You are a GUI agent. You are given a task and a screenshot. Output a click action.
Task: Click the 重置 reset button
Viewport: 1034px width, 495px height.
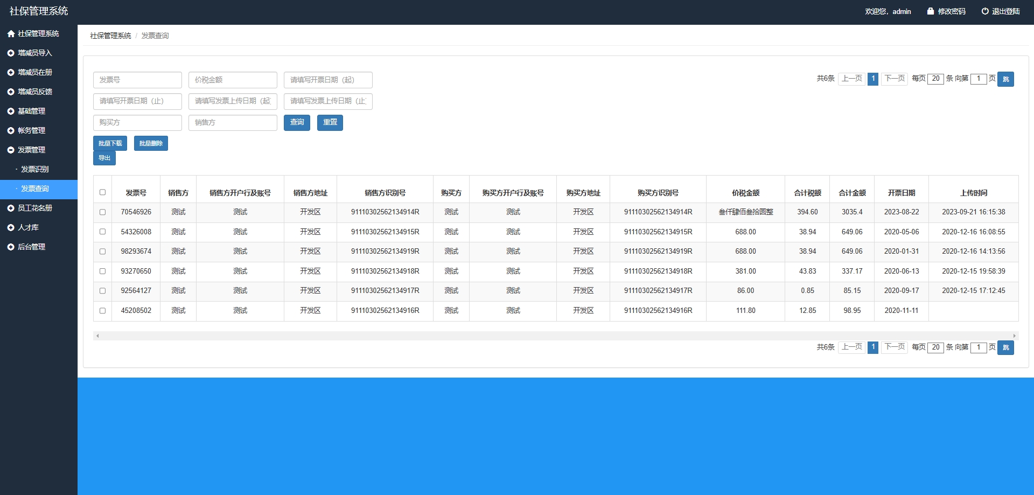pos(330,122)
